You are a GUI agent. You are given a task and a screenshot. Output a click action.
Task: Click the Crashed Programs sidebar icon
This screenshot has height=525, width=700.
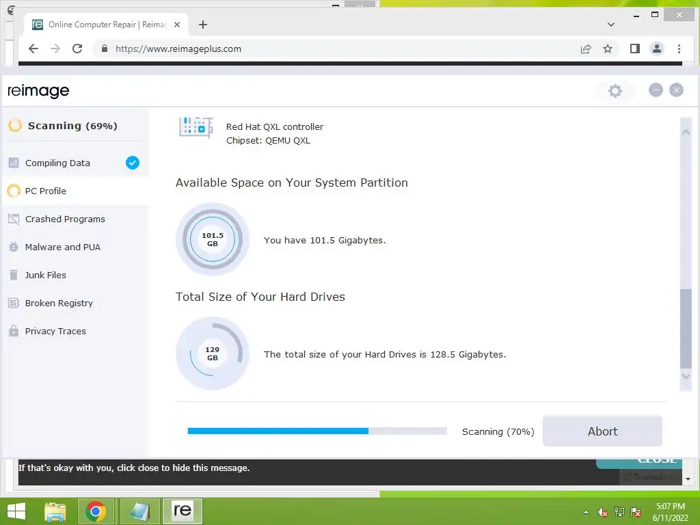click(x=14, y=219)
